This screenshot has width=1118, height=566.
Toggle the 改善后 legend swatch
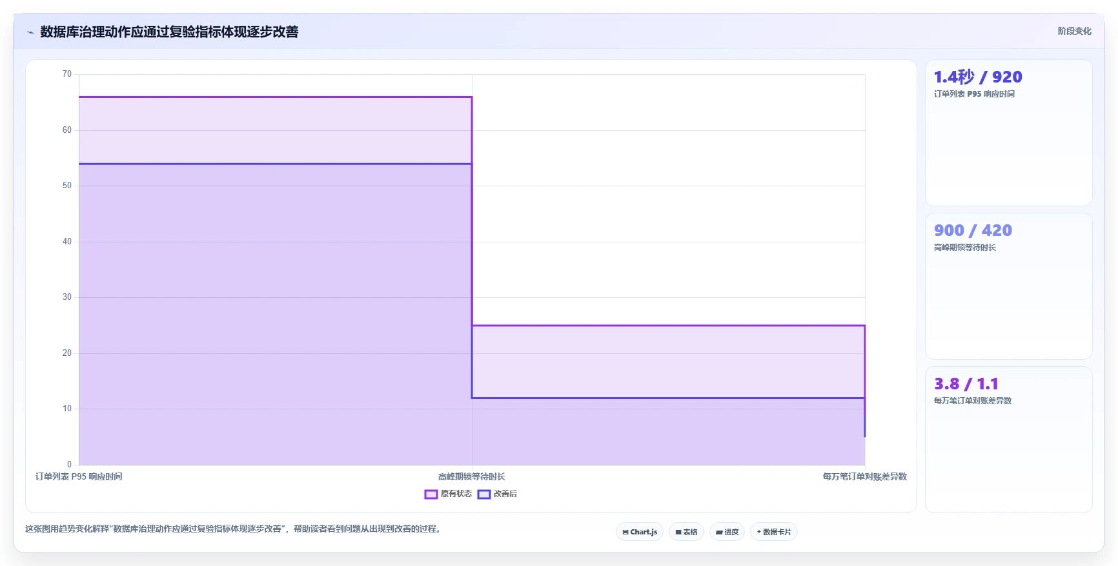click(x=484, y=494)
